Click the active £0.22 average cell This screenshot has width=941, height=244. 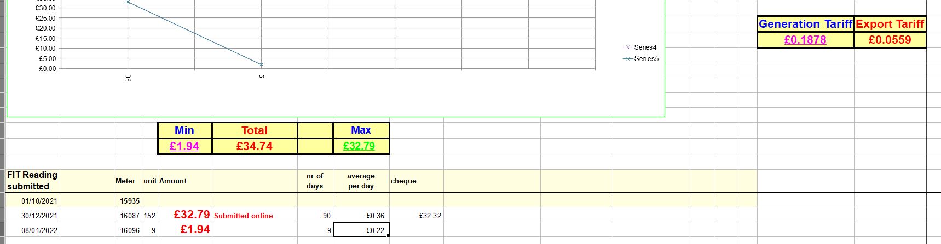point(375,230)
